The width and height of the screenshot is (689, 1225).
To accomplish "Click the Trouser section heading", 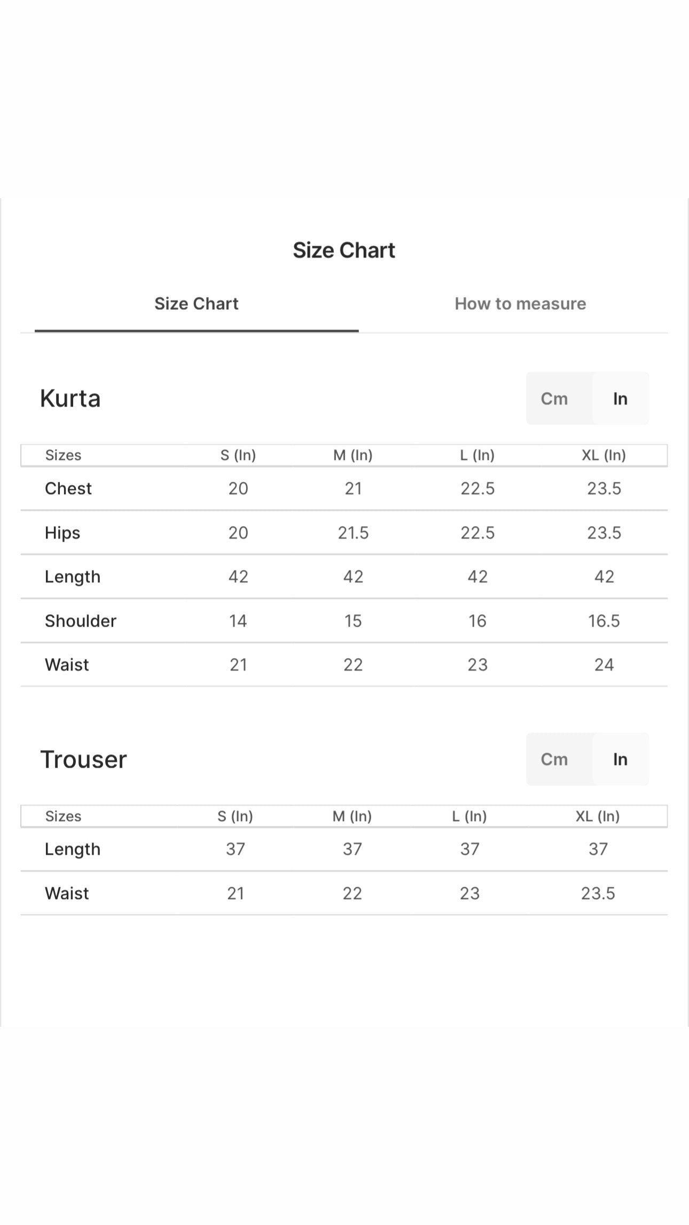I will coord(84,759).
